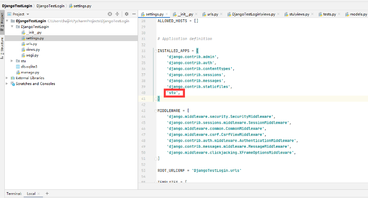Close the __init__.py editor tab
The image size is (368, 198).
tap(196, 14)
